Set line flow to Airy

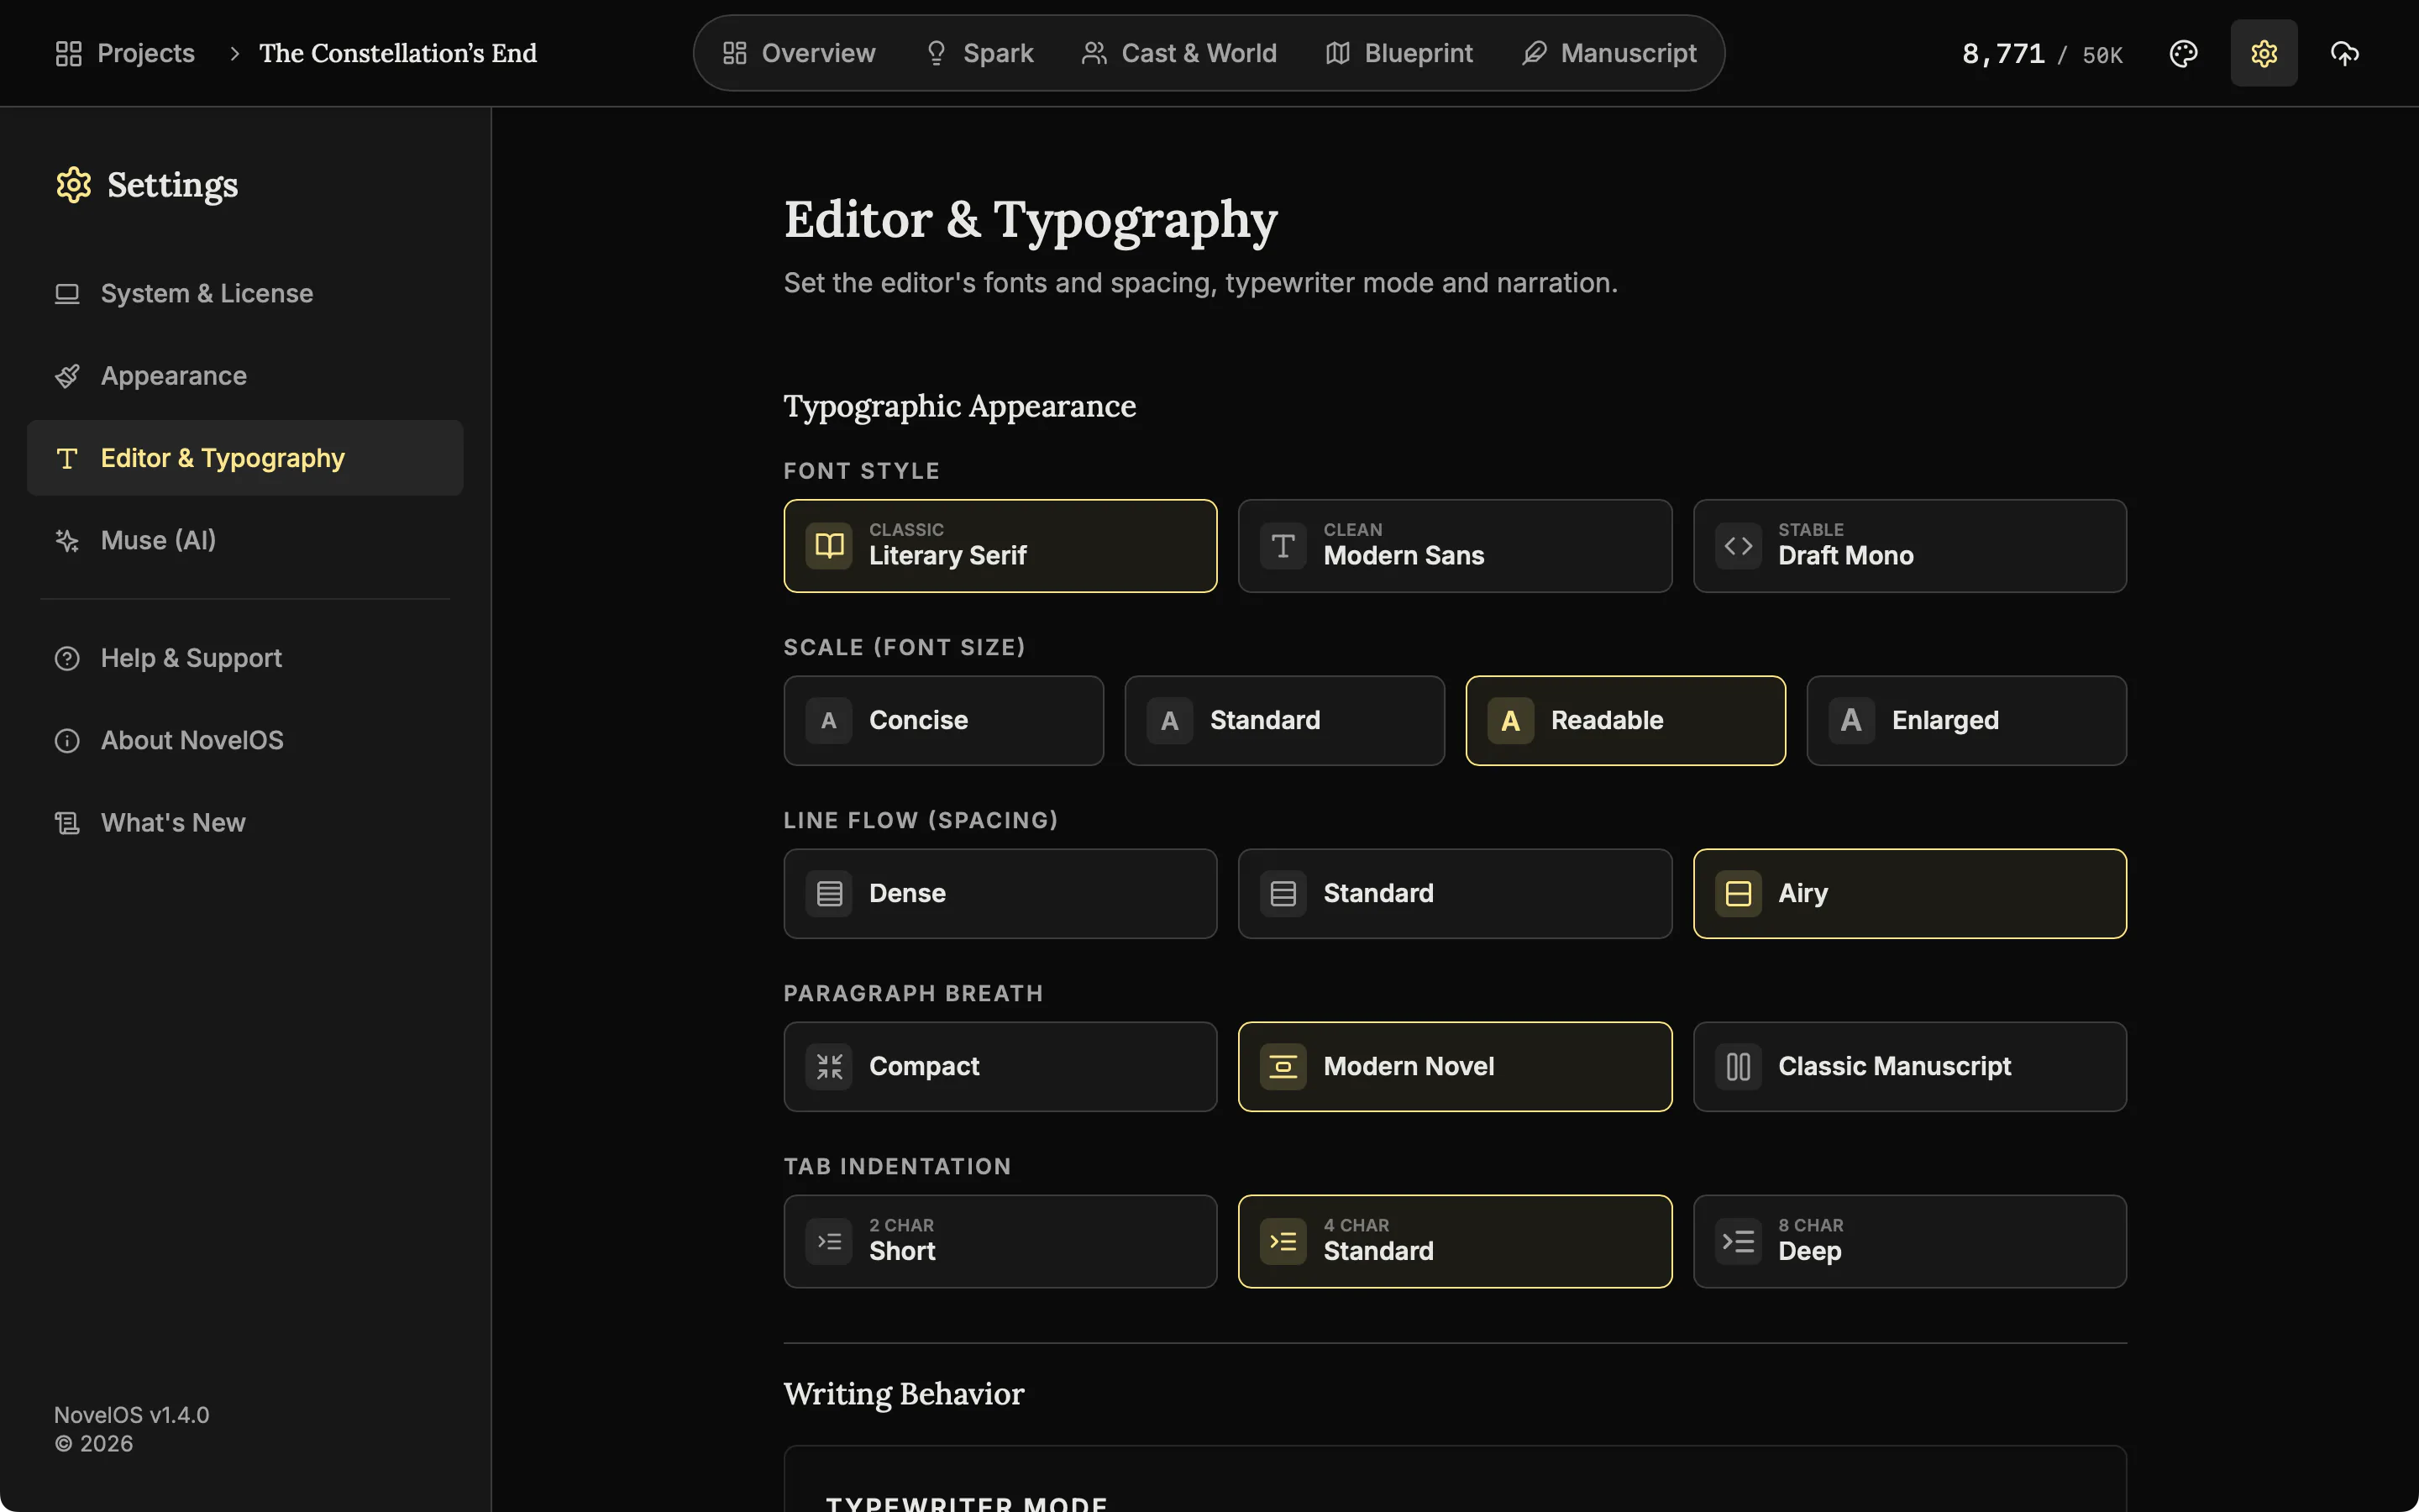[x=1909, y=894]
